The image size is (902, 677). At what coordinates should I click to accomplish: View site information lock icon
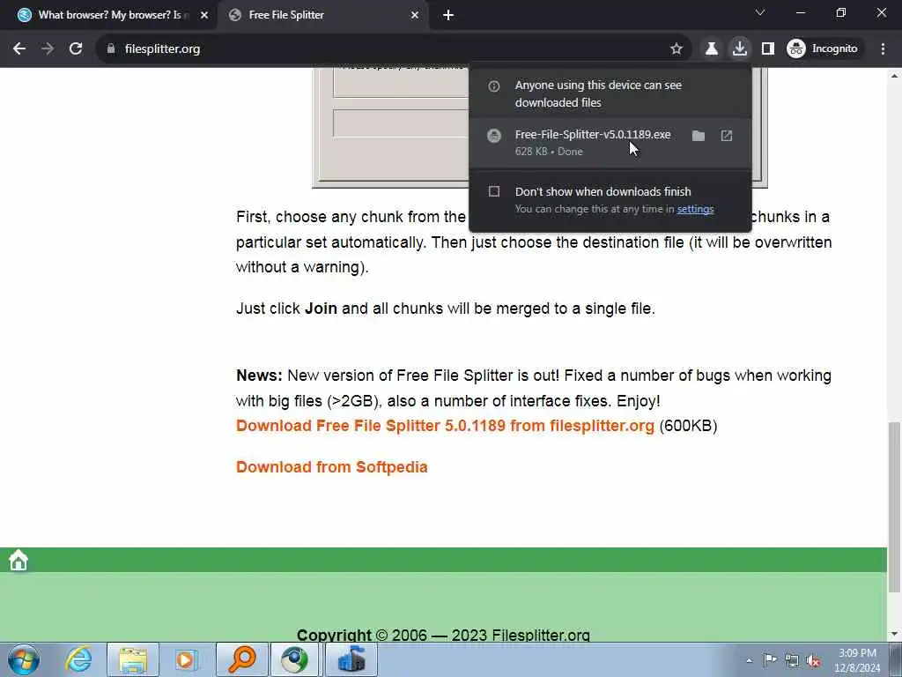tap(111, 49)
